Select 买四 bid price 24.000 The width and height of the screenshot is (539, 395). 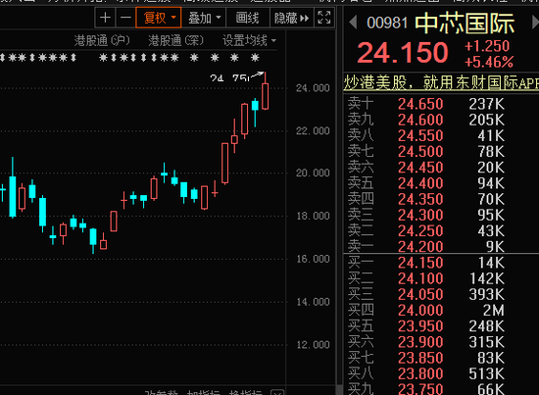tap(420, 310)
